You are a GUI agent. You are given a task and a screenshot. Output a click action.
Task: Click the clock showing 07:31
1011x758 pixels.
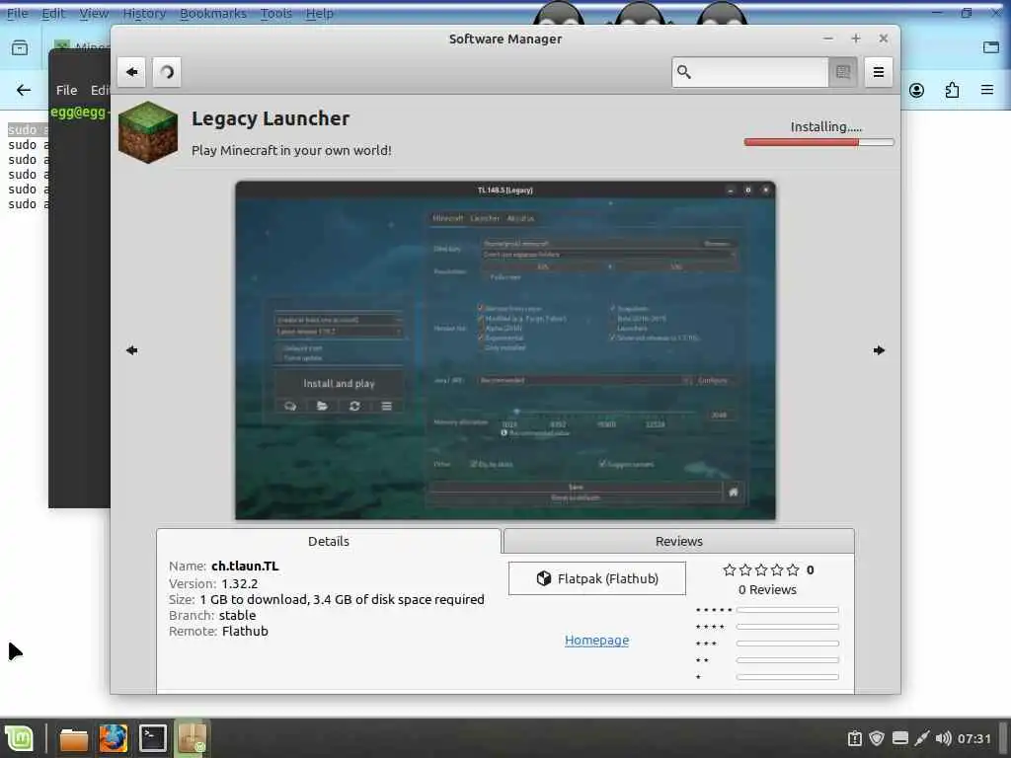coord(973,738)
